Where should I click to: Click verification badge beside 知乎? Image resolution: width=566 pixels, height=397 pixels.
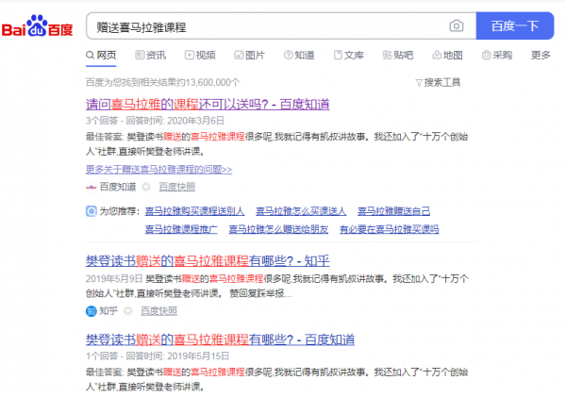(x=127, y=311)
